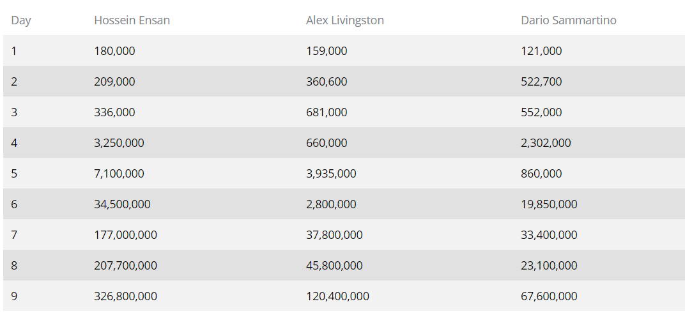The width and height of the screenshot is (685, 313).
Task: Click Hossein Ensan's Day 9 value 326,800,000
Action: 125,296
